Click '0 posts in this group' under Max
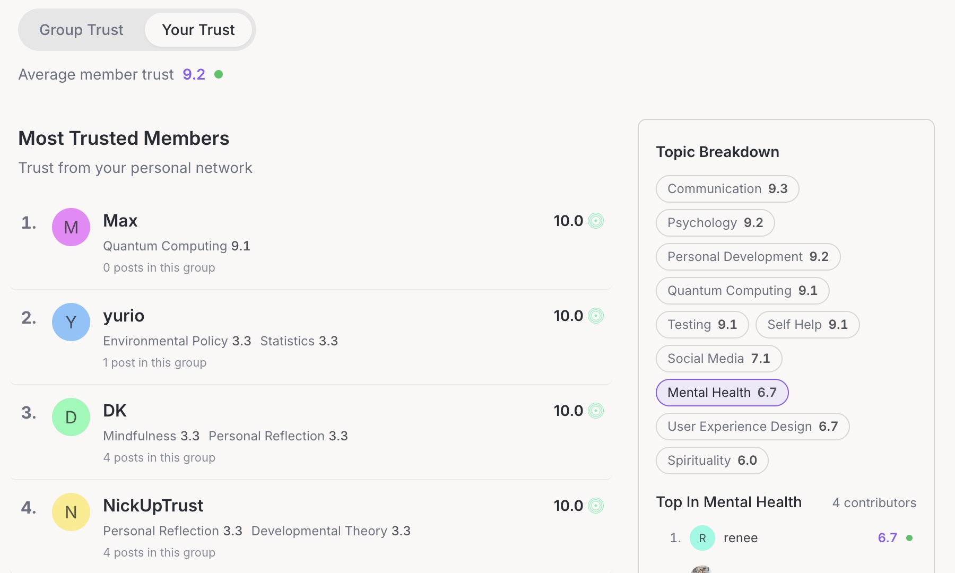The image size is (955, 573). pos(159,268)
